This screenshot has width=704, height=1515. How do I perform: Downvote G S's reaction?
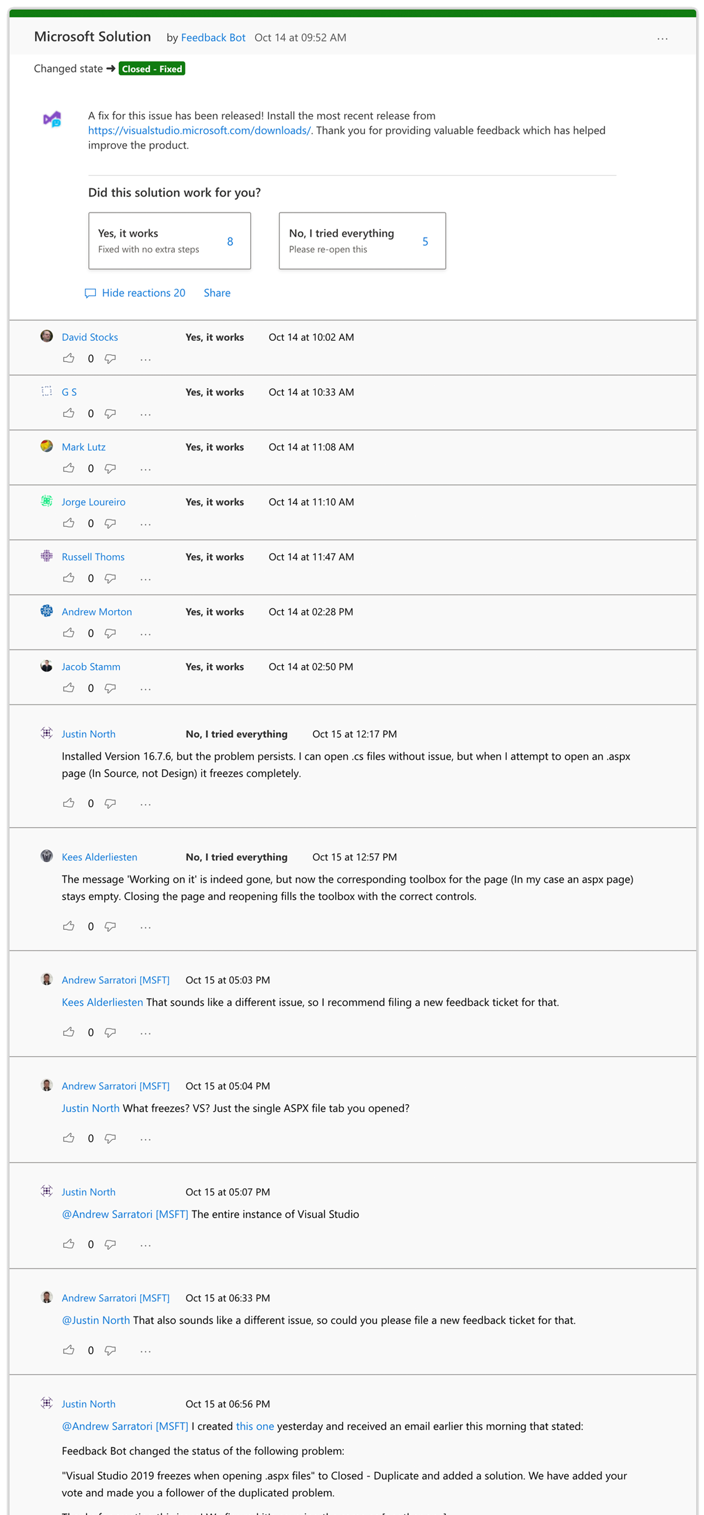coord(110,413)
